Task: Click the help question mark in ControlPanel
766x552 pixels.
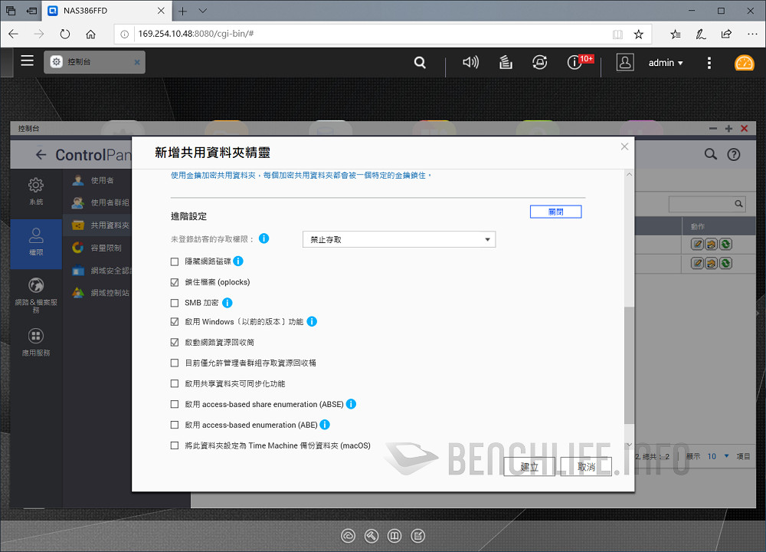Action: 734,154
